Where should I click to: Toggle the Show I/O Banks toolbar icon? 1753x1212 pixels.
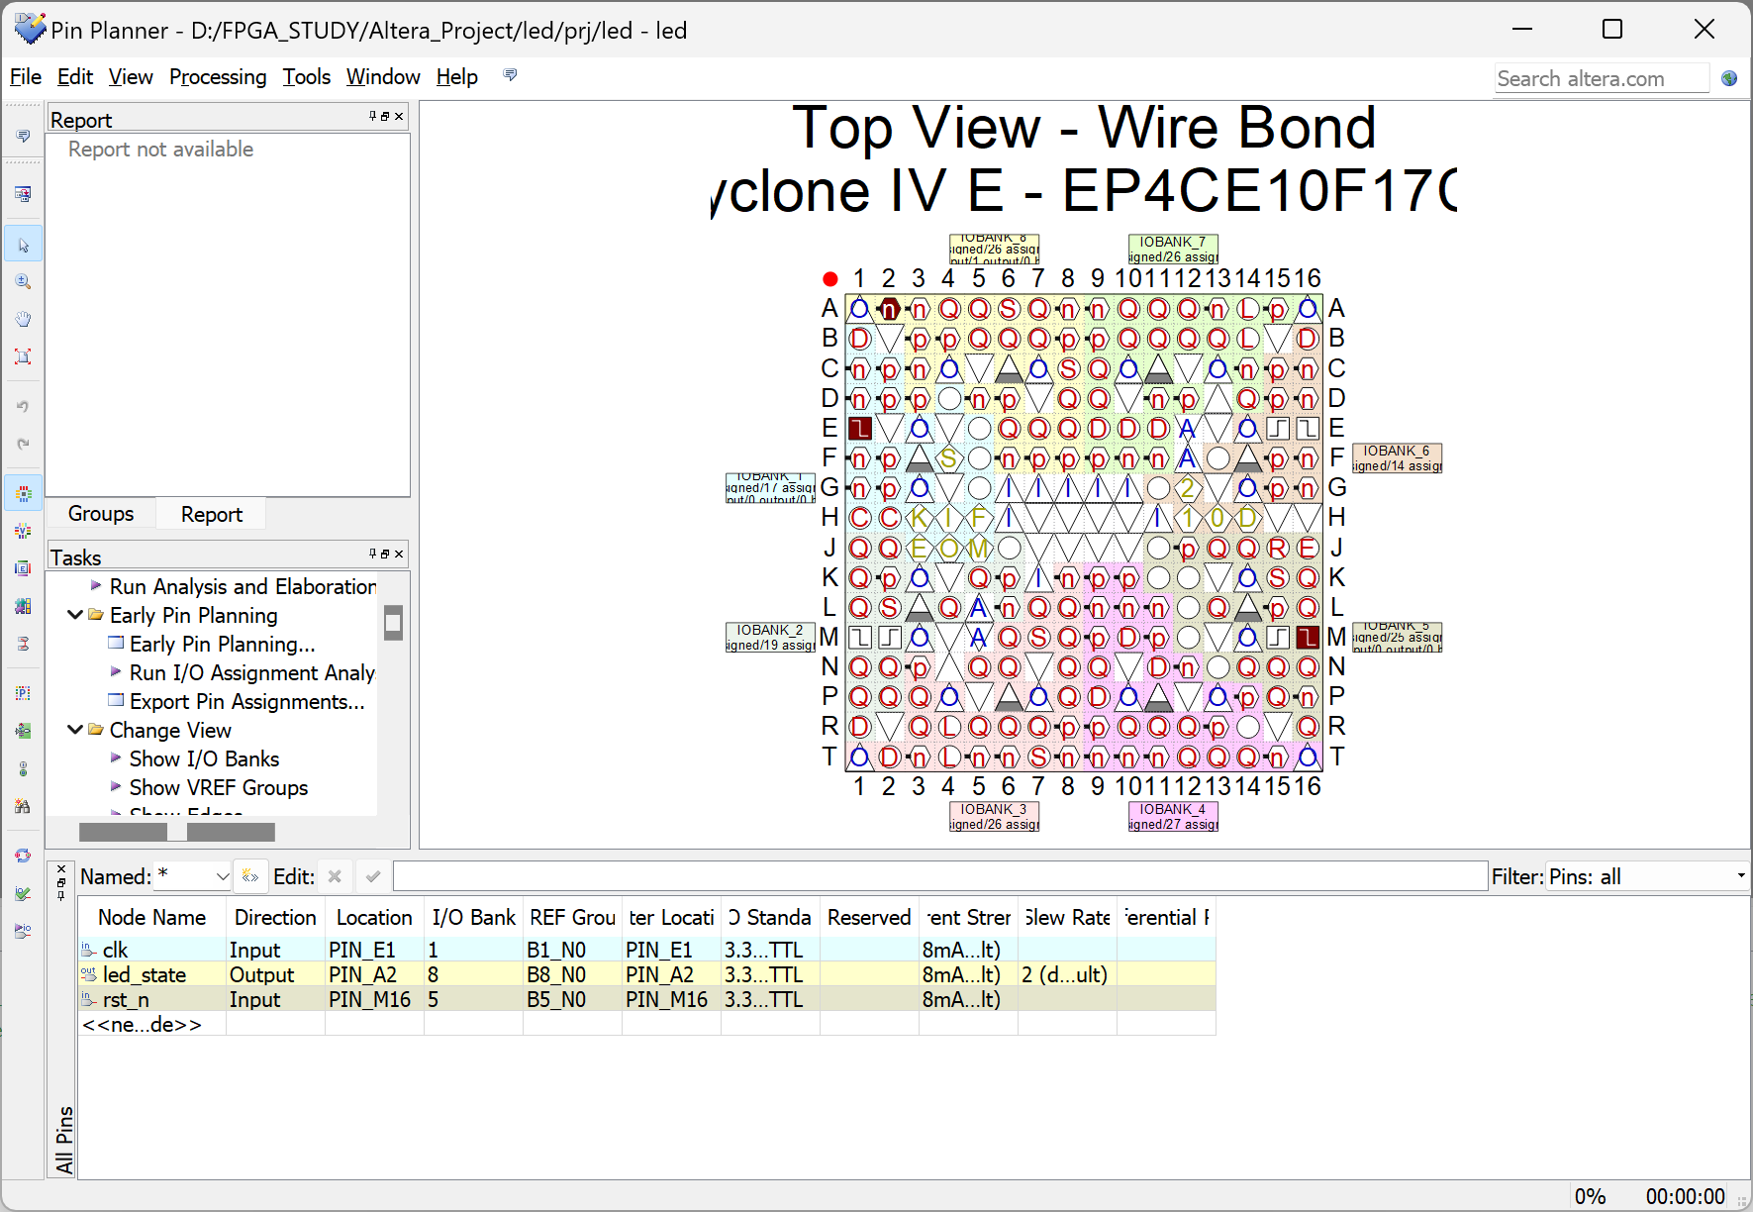click(x=23, y=493)
